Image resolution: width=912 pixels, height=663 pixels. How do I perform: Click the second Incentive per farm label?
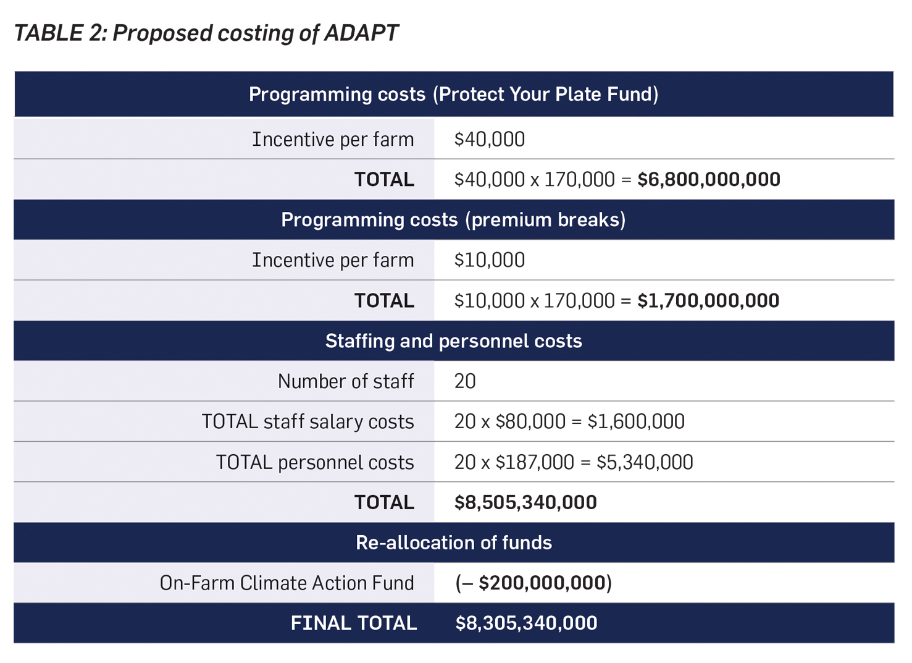333,260
